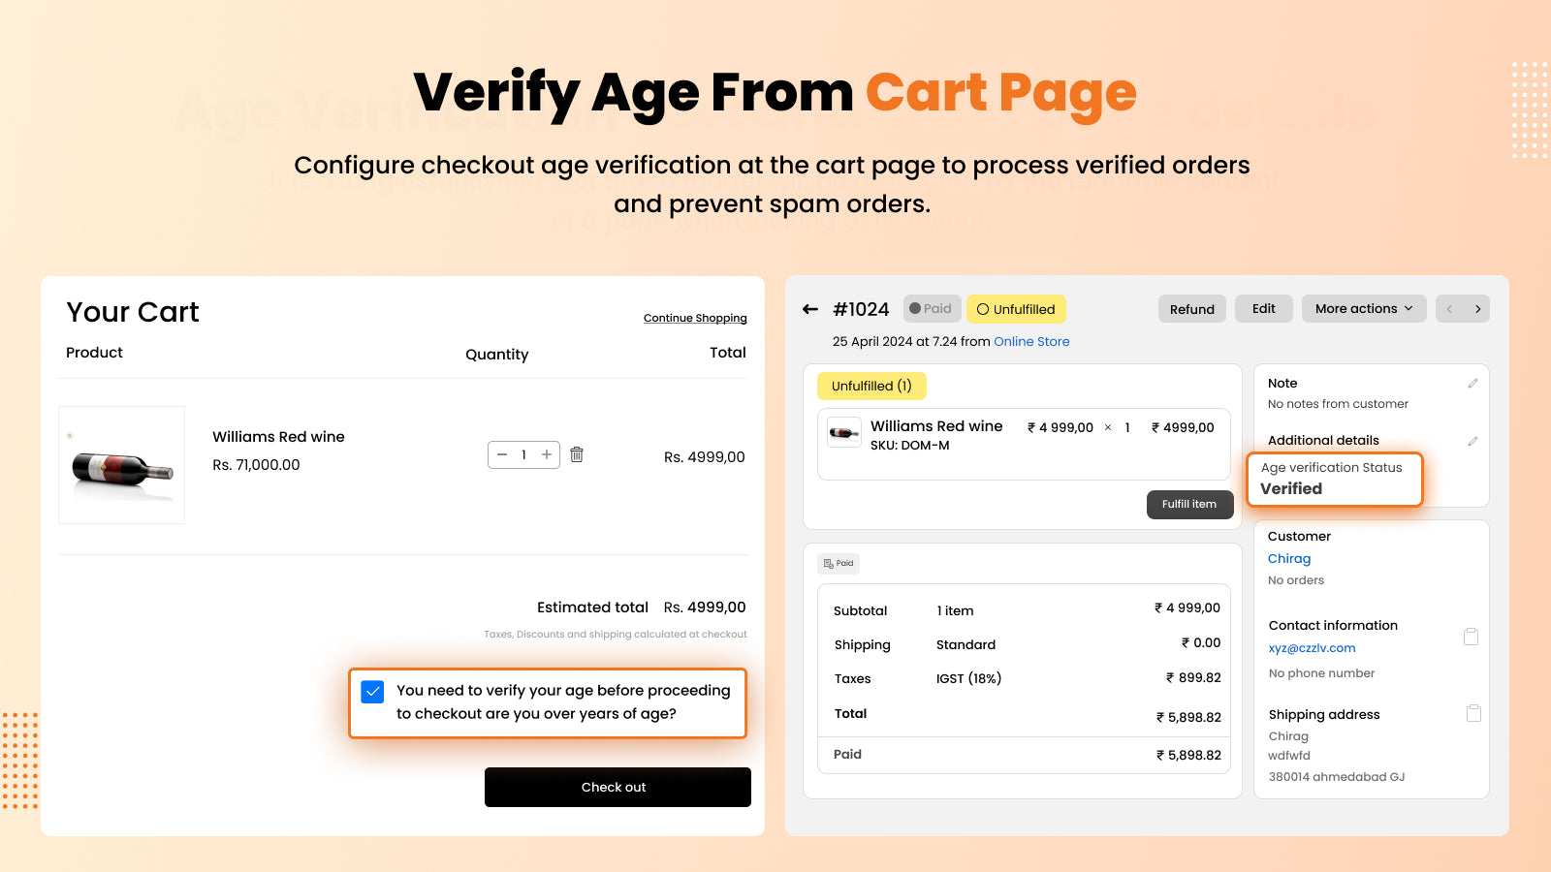The height and width of the screenshot is (872, 1551).
Task: Open the Online Store link
Action: [x=1031, y=341]
